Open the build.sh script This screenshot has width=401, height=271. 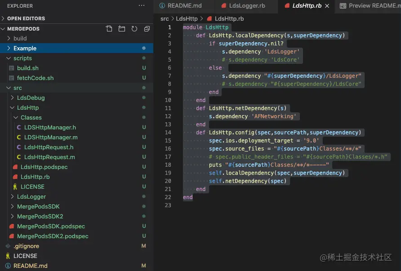click(27, 68)
